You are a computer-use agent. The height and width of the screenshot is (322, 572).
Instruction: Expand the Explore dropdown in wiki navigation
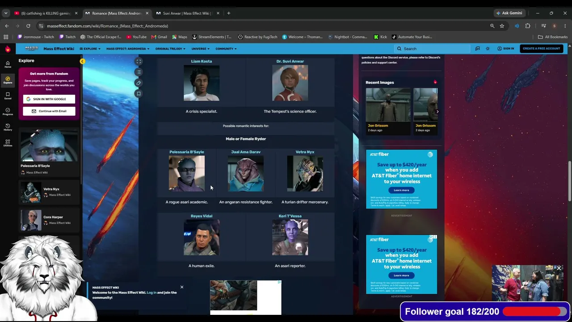tap(90, 49)
